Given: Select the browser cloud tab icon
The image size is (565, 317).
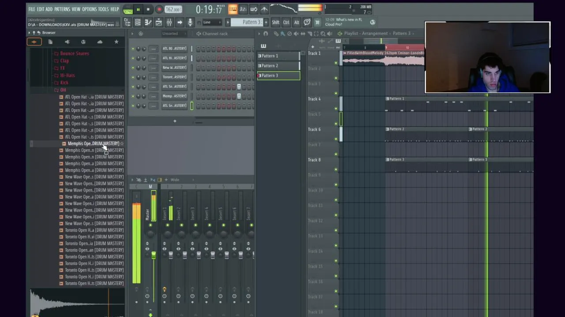Looking at the screenshot, I should coord(100,42).
